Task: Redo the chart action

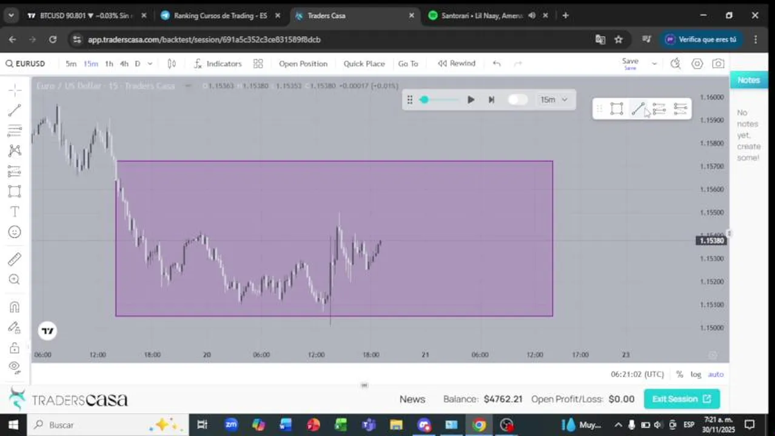Action: (518, 64)
